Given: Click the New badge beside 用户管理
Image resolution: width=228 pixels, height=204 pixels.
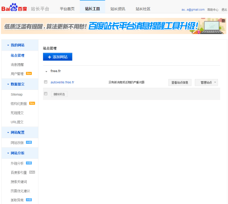Looking at the screenshot, I should point(29,74).
